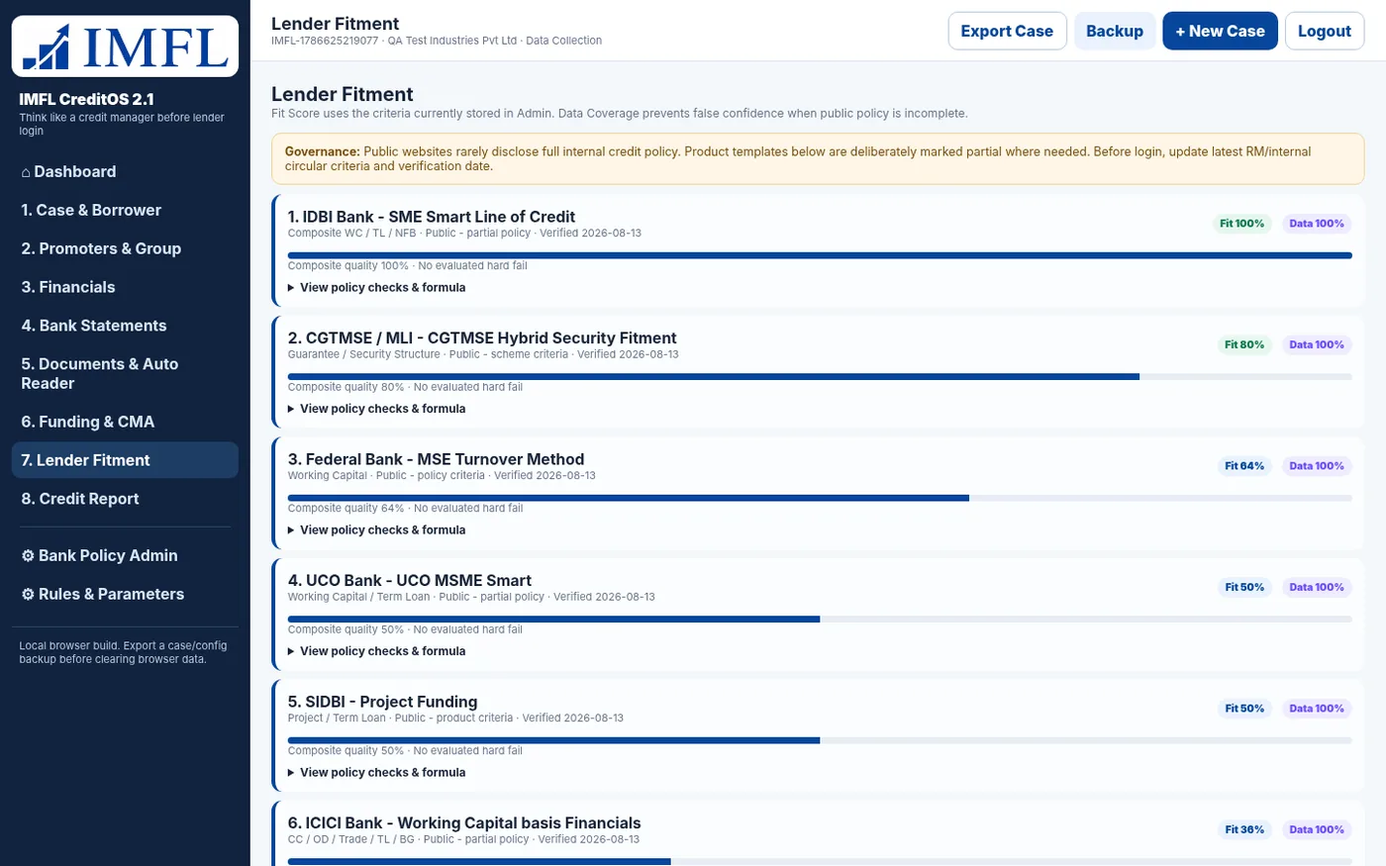The image size is (1386, 866).
Task: Click UCO Bank 50% quality progress bar
Action: click(x=820, y=620)
